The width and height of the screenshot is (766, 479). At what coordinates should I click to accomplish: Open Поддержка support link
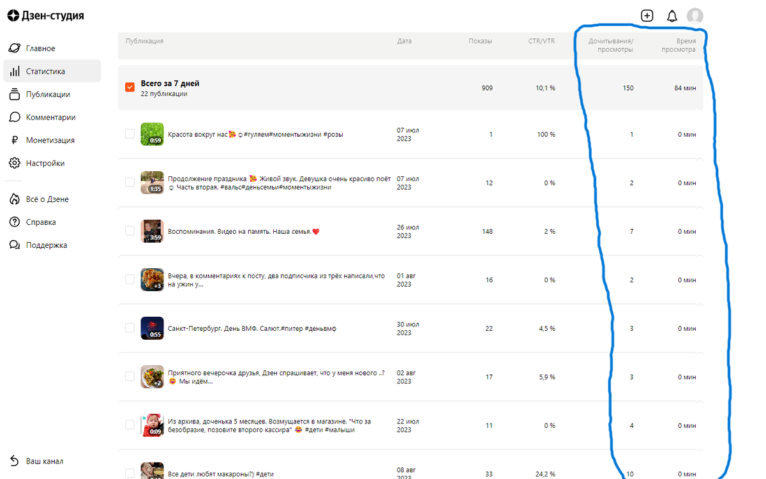click(x=47, y=245)
